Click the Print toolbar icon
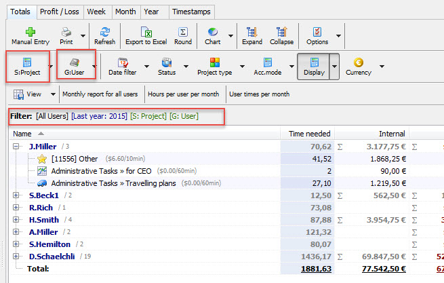 click(x=66, y=32)
